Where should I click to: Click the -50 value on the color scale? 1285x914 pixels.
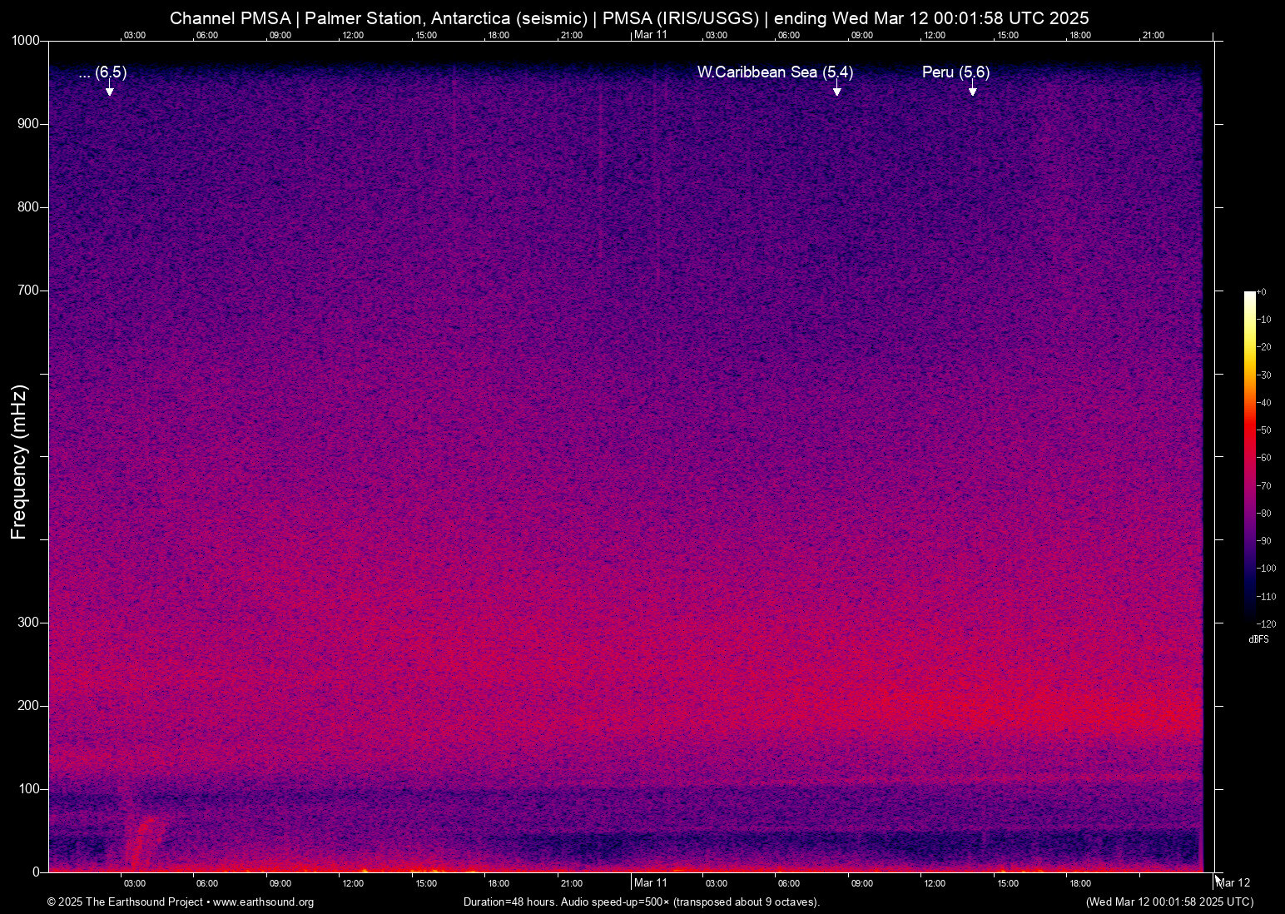[x=1264, y=430]
